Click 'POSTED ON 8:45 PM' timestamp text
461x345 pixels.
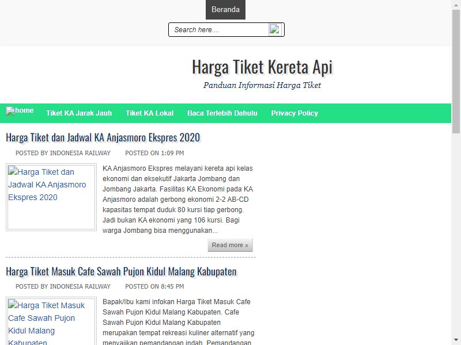coord(154,286)
